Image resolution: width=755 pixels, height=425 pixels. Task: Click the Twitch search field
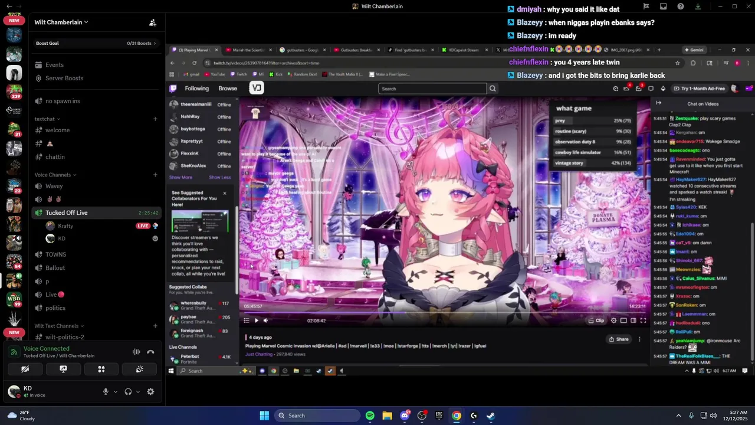(x=432, y=89)
